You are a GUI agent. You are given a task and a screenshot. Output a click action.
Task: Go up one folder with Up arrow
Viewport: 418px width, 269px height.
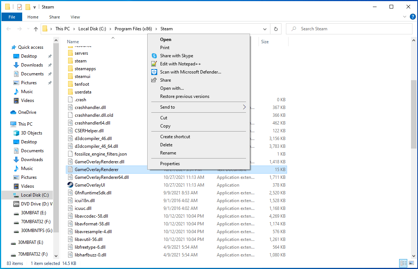click(x=36, y=29)
